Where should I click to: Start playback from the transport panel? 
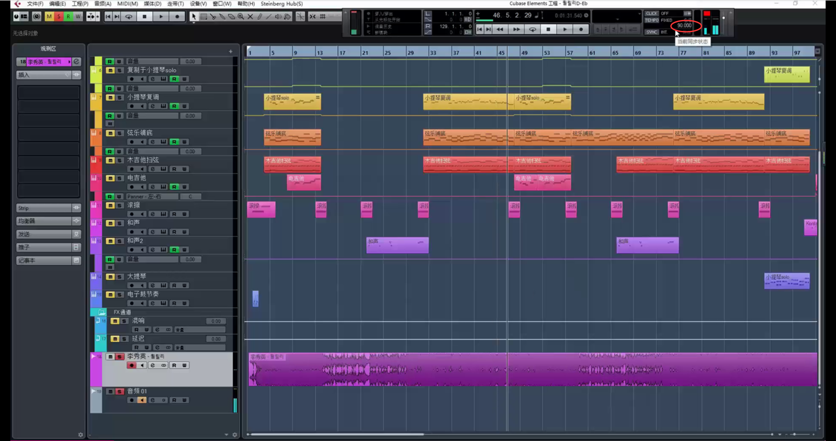(x=565, y=29)
